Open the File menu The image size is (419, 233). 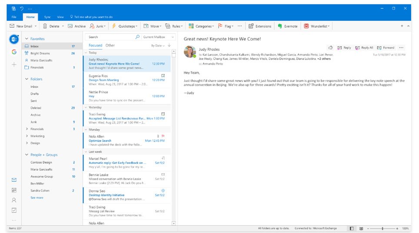coord(14,17)
